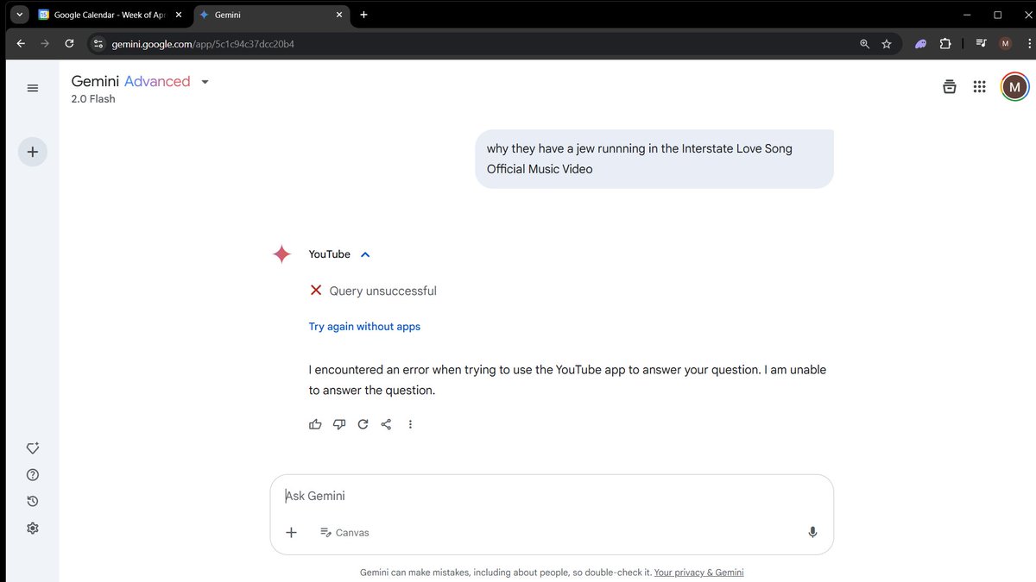Open the main menu hamburger icon
Viewport: 1036px width, 582px height.
click(x=33, y=88)
